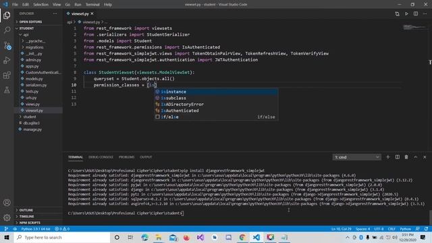The width and height of the screenshot is (432, 243).
Task: Click the errors and warnings status indicator
Action: [x=62, y=229]
